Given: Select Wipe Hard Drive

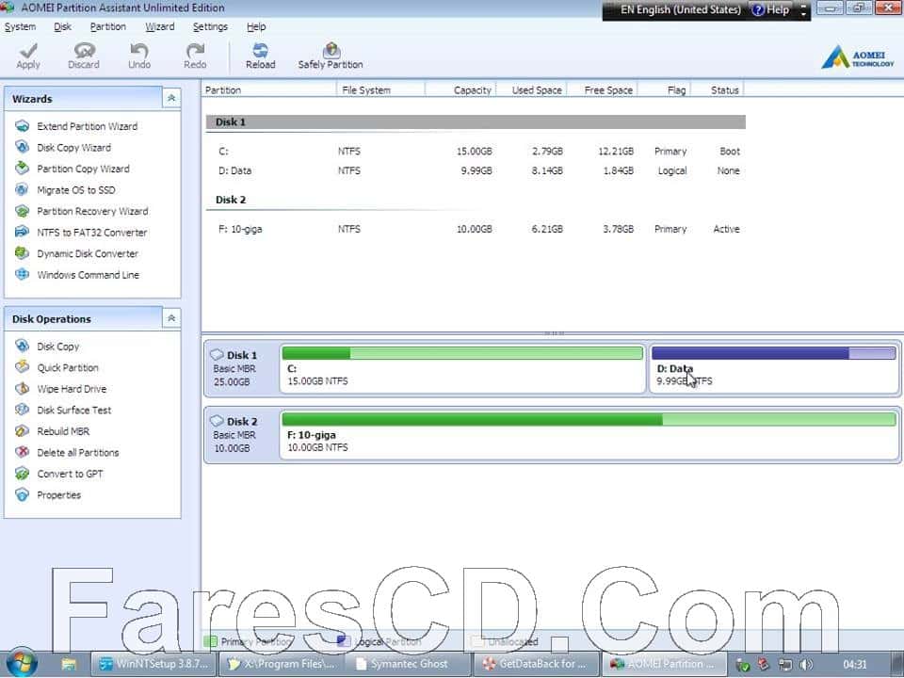Looking at the screenshot, I should (72, 389).
